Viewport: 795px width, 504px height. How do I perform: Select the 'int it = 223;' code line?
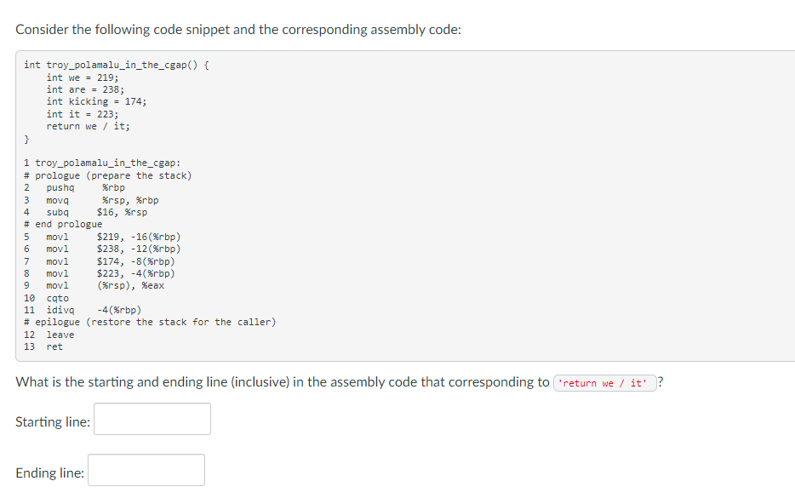pyautogui.click(x=83, y=114)
